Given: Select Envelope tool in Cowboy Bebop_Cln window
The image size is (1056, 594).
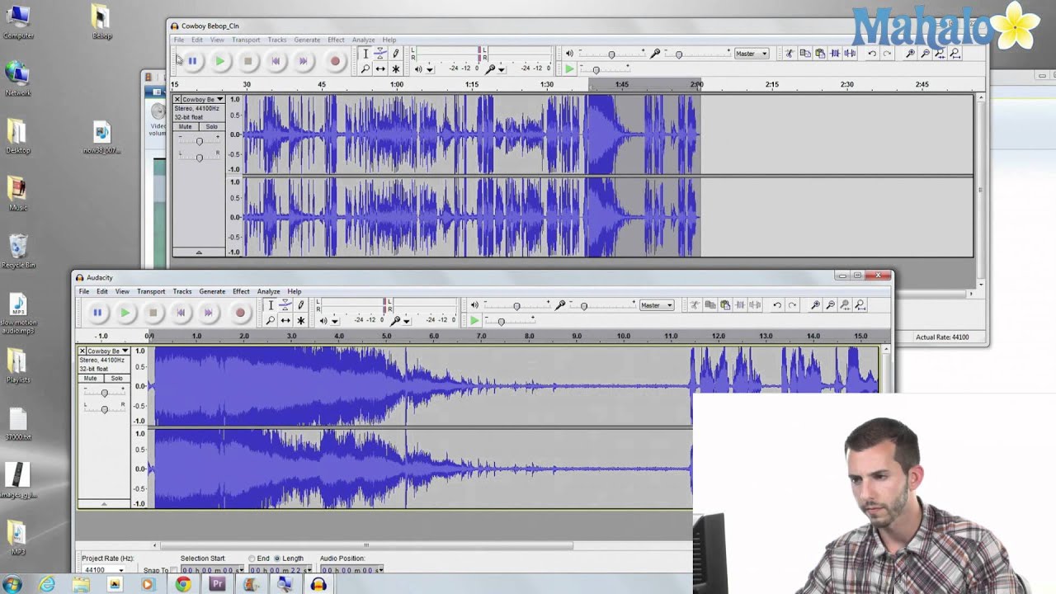Looking at the screenshot, I should [380, 54].
